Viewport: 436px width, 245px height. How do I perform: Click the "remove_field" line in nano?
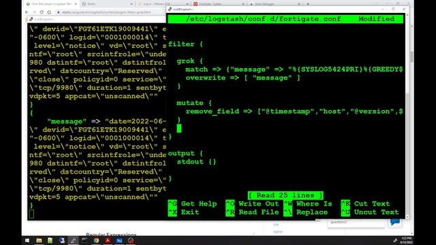coord(294,112)
